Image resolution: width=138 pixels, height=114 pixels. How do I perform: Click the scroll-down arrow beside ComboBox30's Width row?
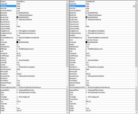(136, 112)
